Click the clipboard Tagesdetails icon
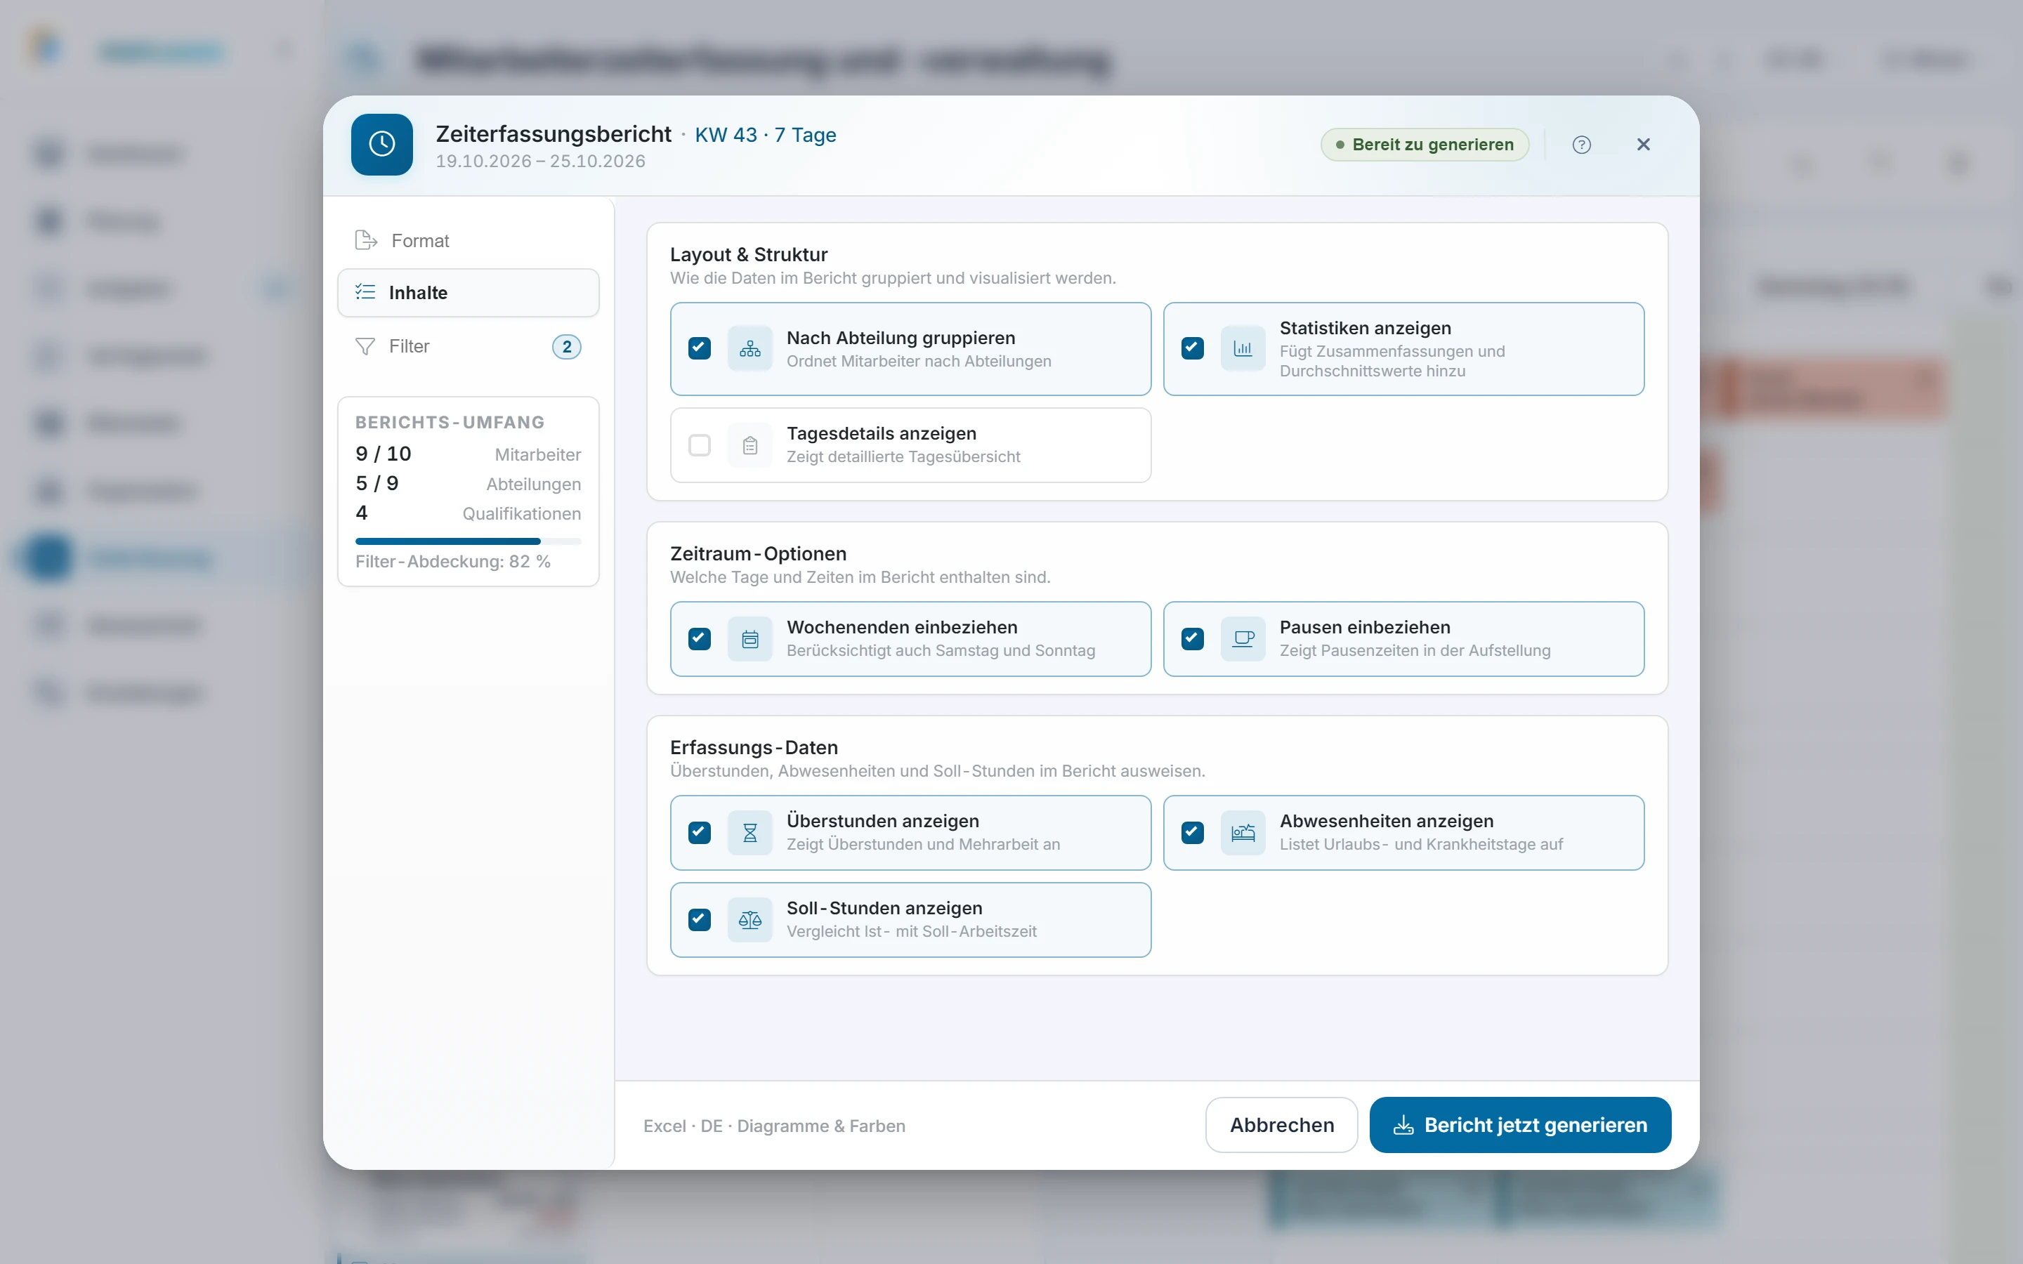The width and height of the screenshot is (2023, 1264). tap(750, 445)
